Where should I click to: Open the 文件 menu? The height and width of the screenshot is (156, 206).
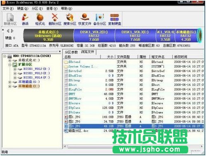click(x=8, y=9)
